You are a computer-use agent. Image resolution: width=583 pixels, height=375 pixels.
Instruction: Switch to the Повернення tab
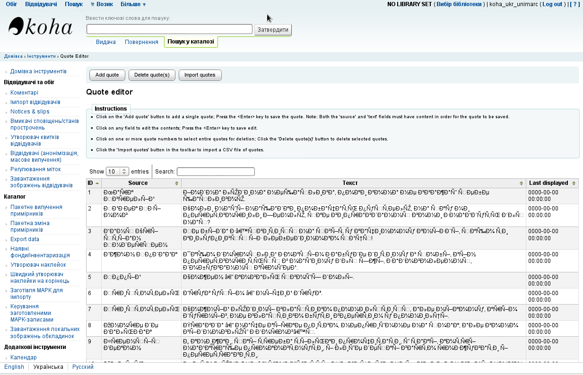point(141,42)
